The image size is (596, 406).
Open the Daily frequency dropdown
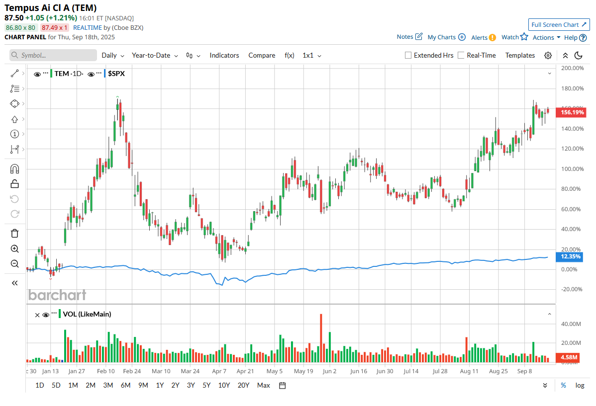click(113, 56)
